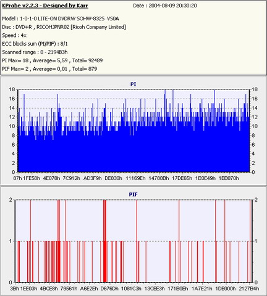The width and height of the screenshot is (267, 296).
Task: Click the PIF chart title
Action: point(133,194)
